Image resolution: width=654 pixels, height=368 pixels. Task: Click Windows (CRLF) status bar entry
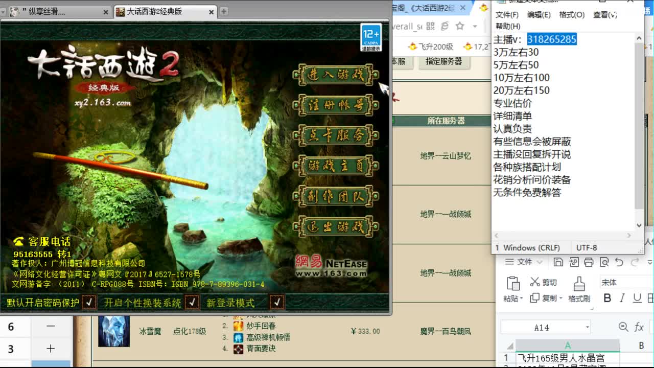pyautogui.click(x=531, y=248)
